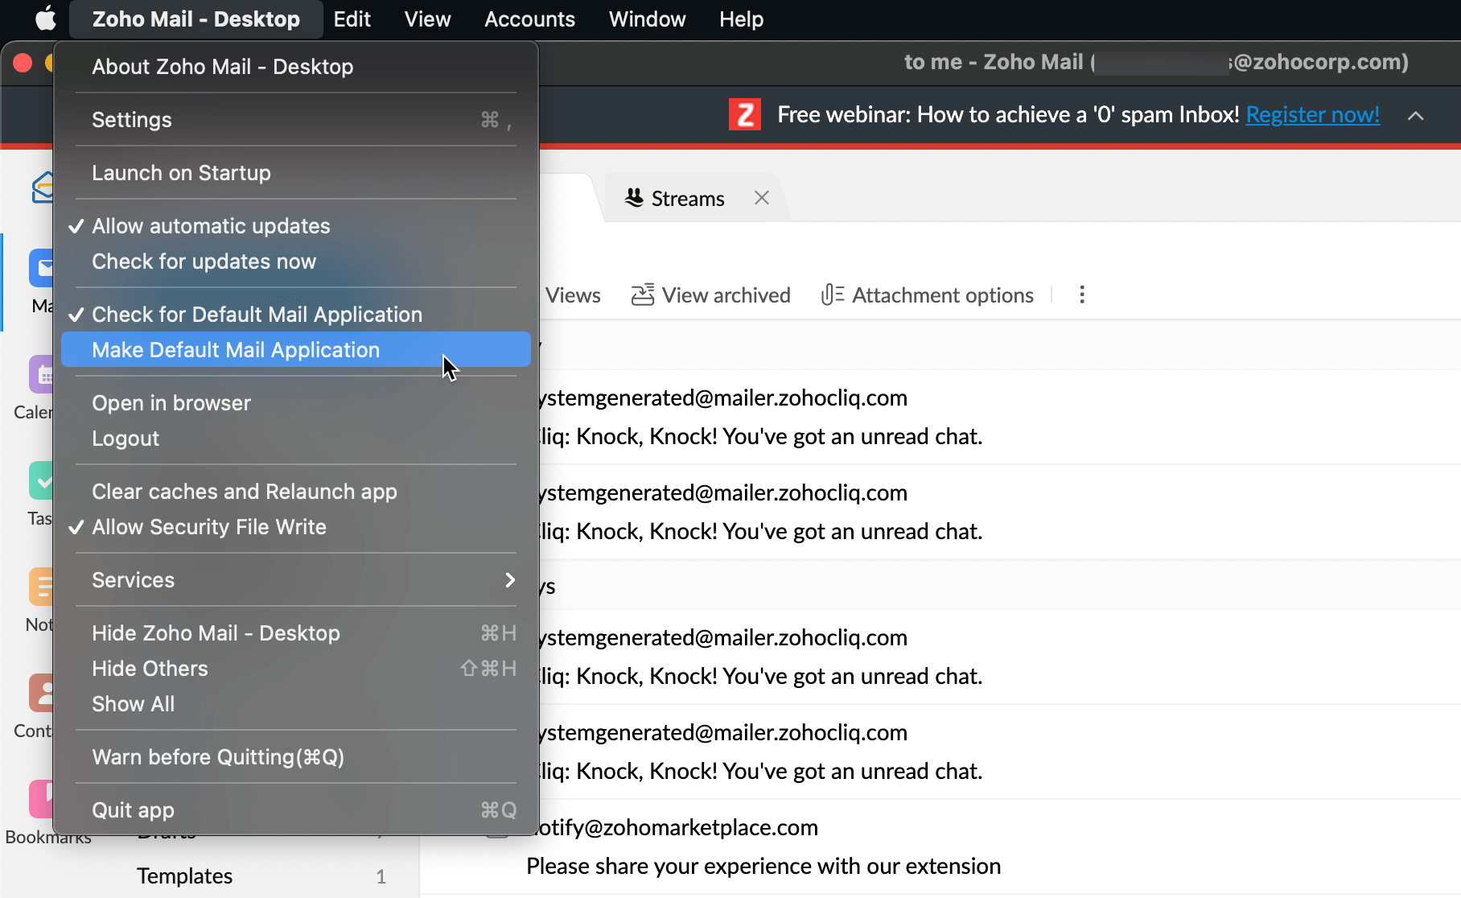The width and height of the screenshot is (1461, 898).
Task: Collapse the webinar banner with the chevron
Action: [1416, 116]
